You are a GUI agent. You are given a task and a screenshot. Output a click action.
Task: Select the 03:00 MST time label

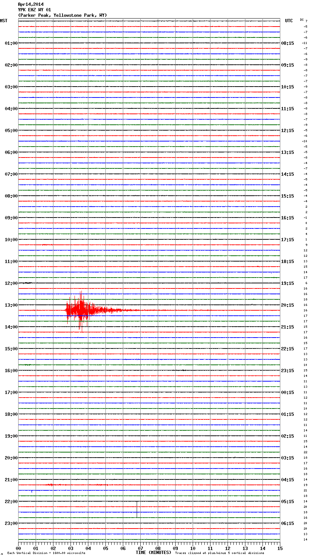[11, 87]
